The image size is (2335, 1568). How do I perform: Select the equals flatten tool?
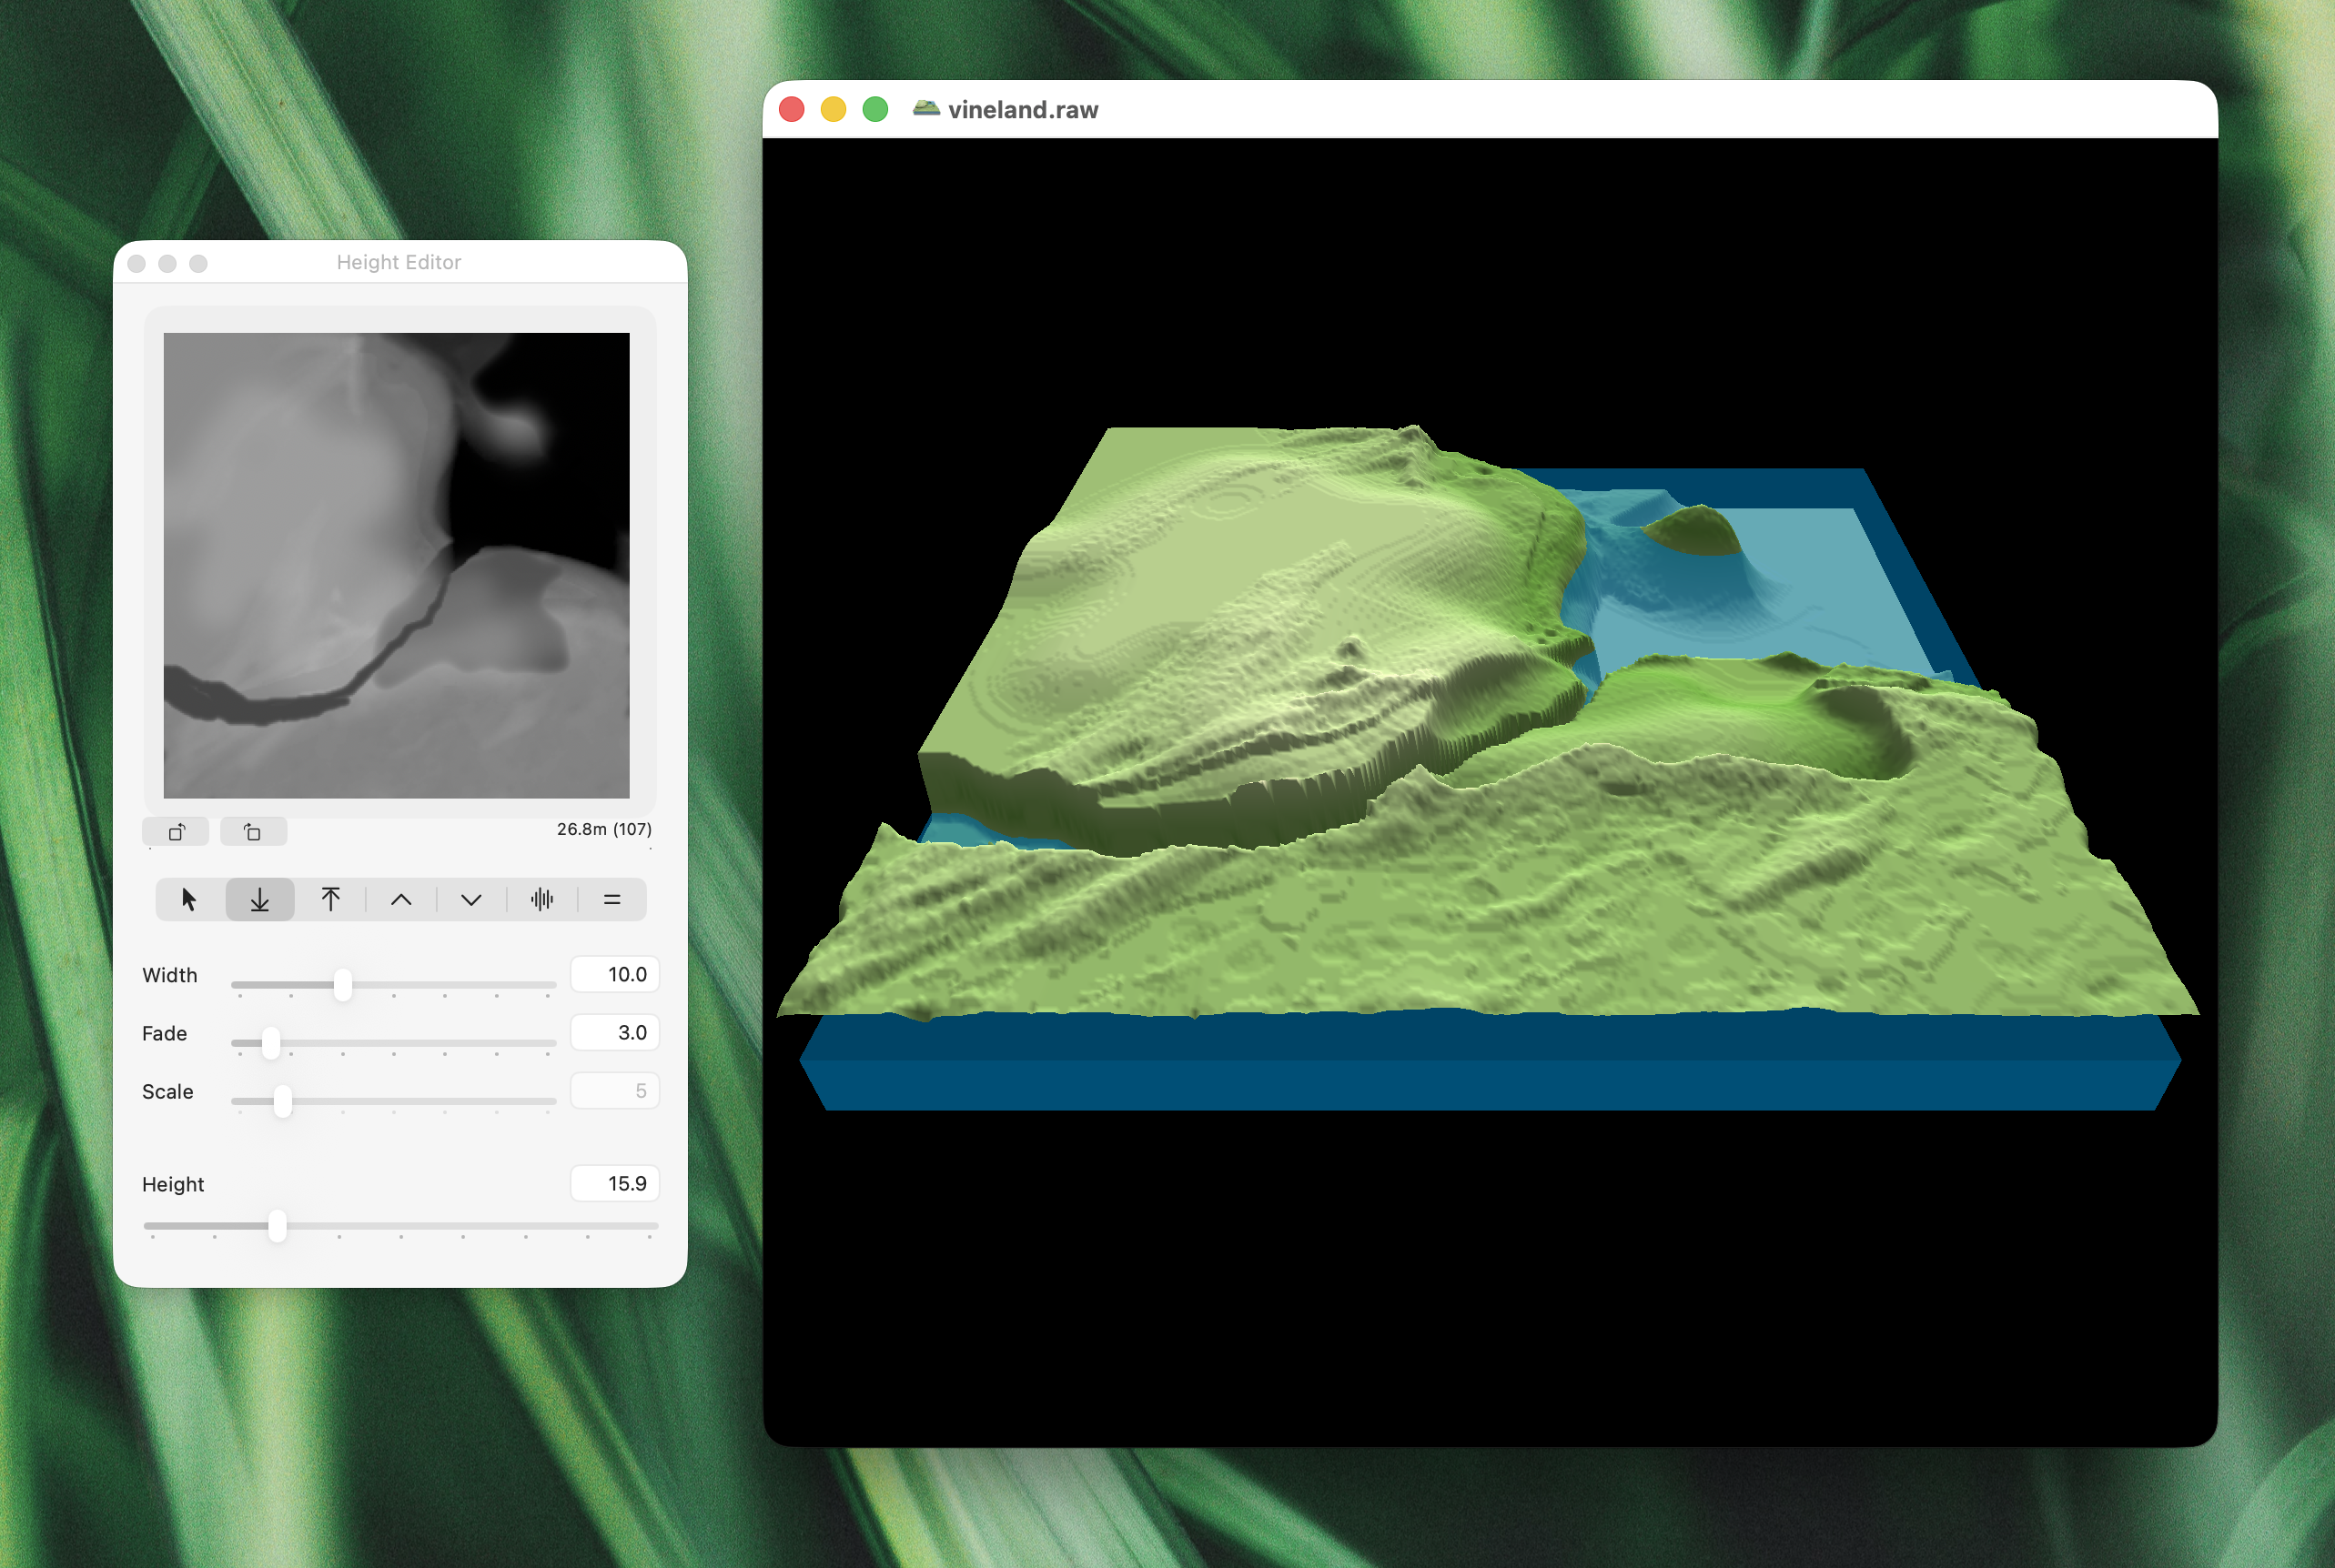[612, 900]
